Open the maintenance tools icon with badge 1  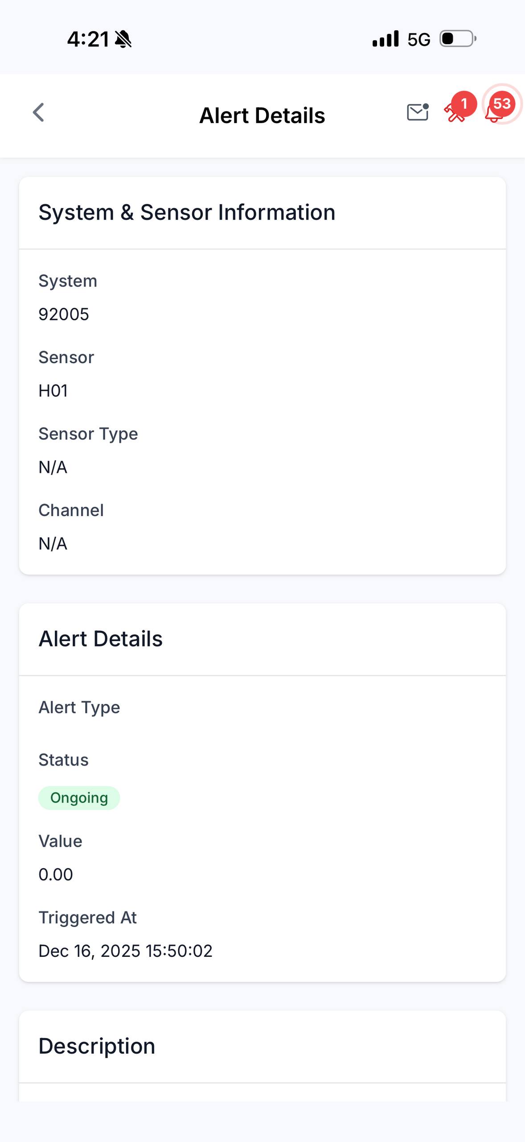pyautogui.click(x=455, y=112)
